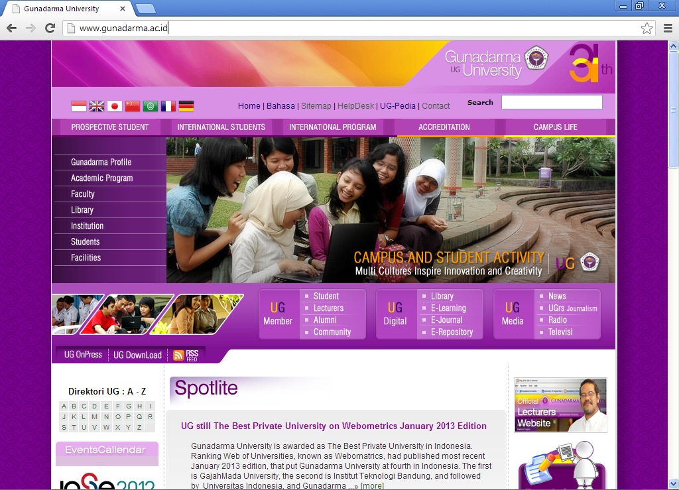Open E-Learning under UG Digital

pyautogui.click(x=448, y=308)
